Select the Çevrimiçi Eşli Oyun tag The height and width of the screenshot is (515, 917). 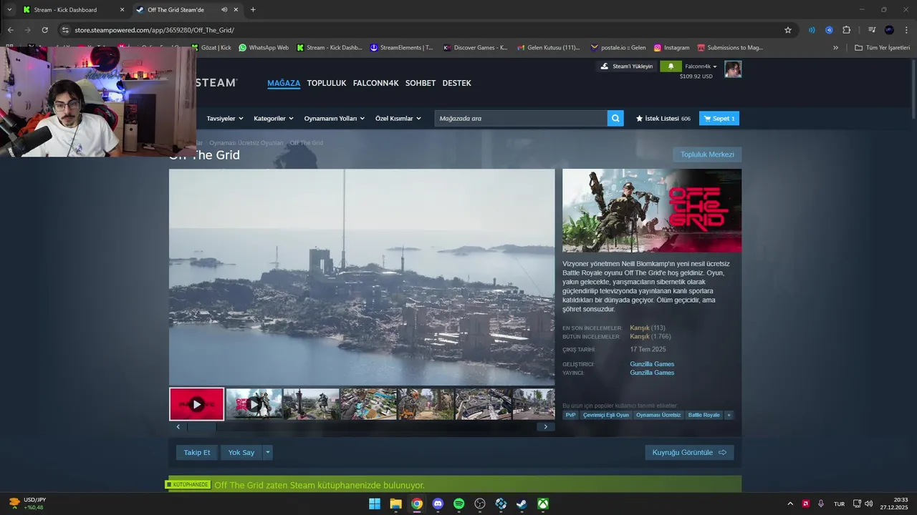606,415
